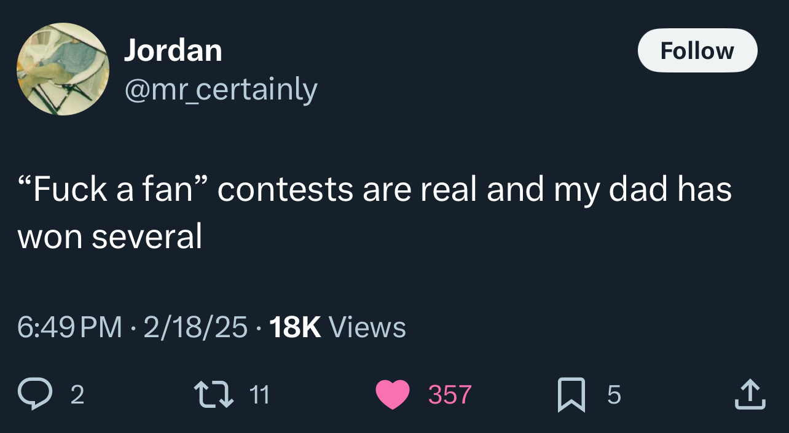Click the pink like count 357

point(450,394)
